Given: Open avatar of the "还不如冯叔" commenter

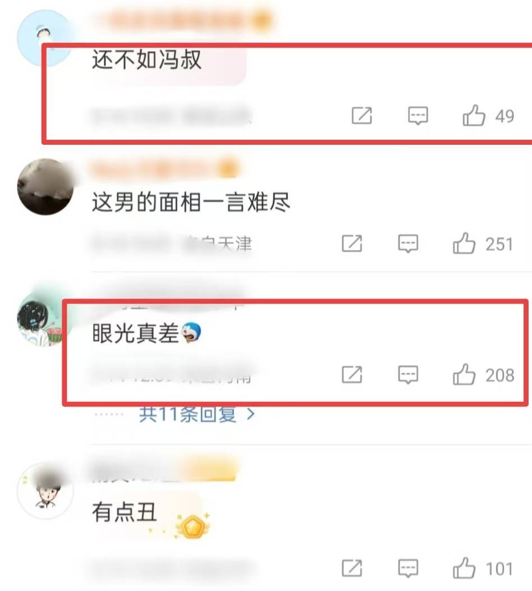Looking at the screenshot, I should point(44,38).
